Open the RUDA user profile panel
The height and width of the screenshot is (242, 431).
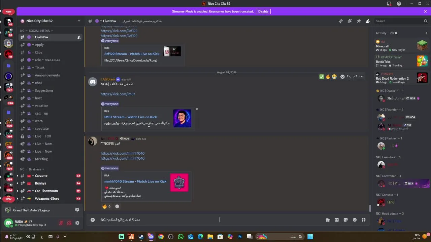click(x=30, y=223)
